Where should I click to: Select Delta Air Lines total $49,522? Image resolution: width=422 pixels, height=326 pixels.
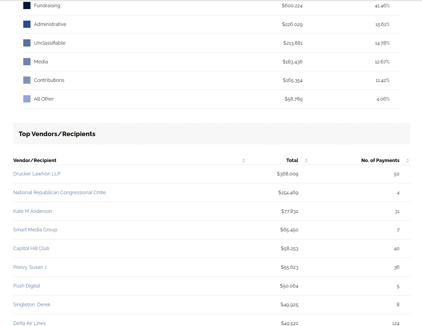pos(290,323)
